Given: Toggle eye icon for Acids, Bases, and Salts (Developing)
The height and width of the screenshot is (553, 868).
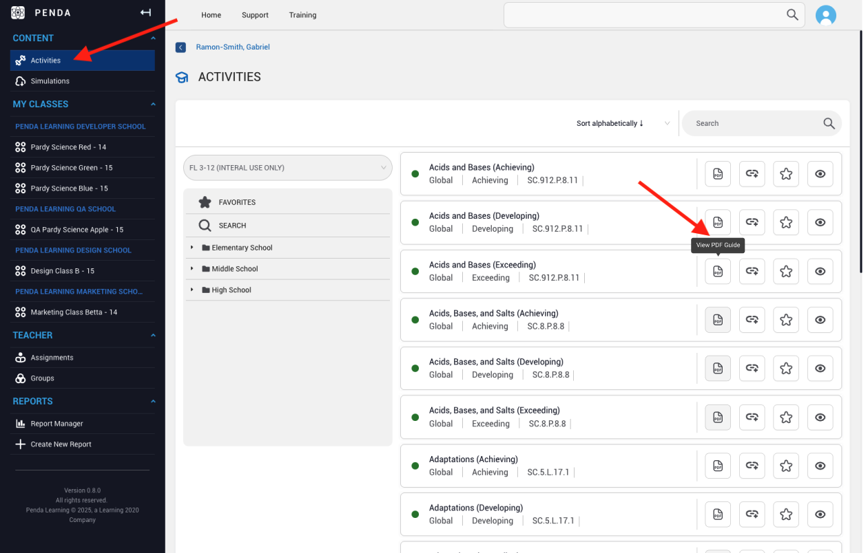Looking at the screenshot, I should [x=820, y=369].
